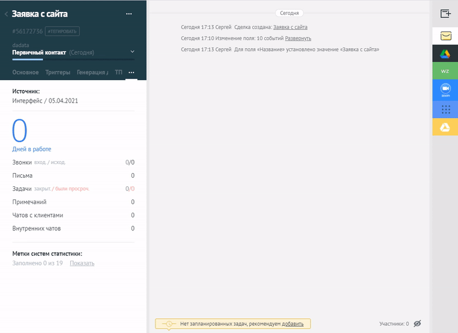The width and height of the screenshot is (458, 333).
Task: Switch to the Основное tab
Action: pos(26,73)
